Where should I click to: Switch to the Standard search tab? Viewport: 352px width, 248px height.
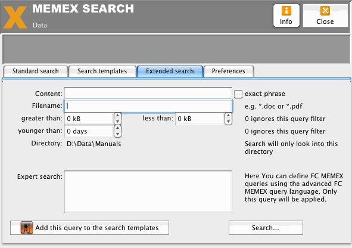[36, 71]
